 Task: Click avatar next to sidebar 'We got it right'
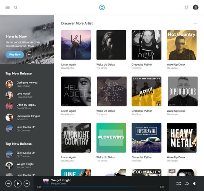9,166
